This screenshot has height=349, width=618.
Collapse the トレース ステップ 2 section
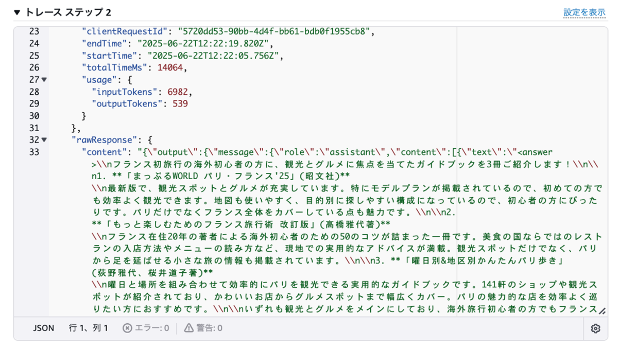18,12
